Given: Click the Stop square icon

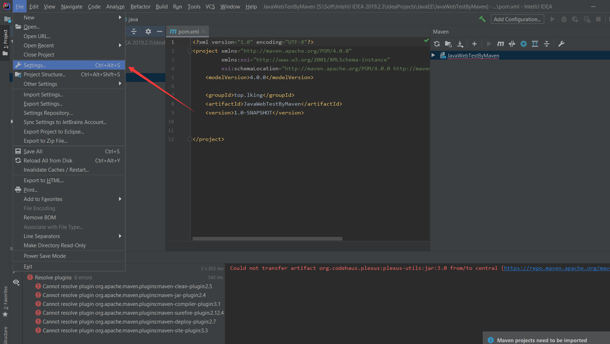Looking at the screenshot, I should click(x=598, y=19).
